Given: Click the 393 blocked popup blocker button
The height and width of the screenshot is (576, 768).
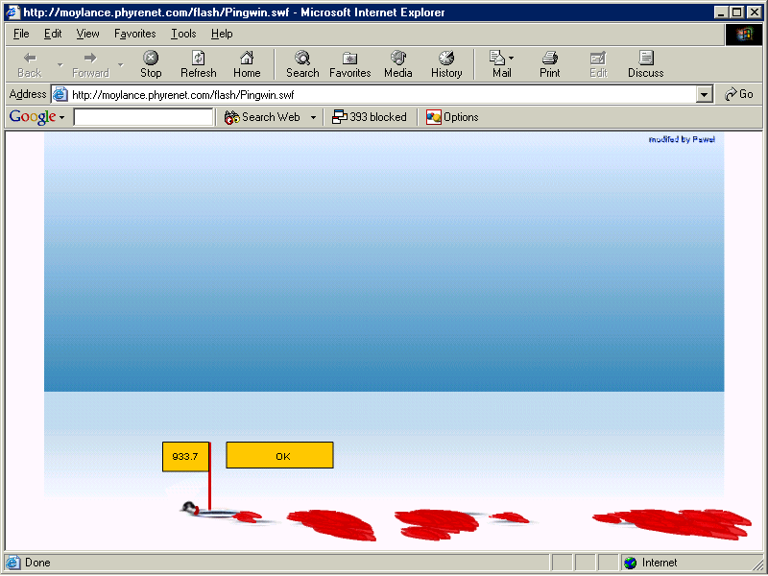Looking at the screenshot, I should [x=370, y=117].
